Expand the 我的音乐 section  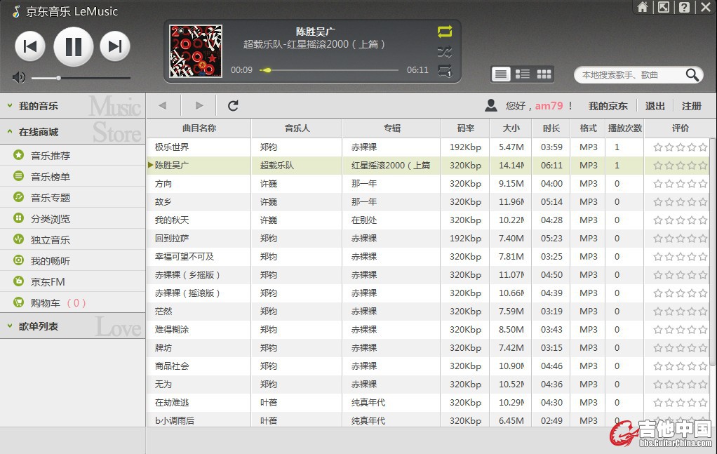[x=73, y=106]
